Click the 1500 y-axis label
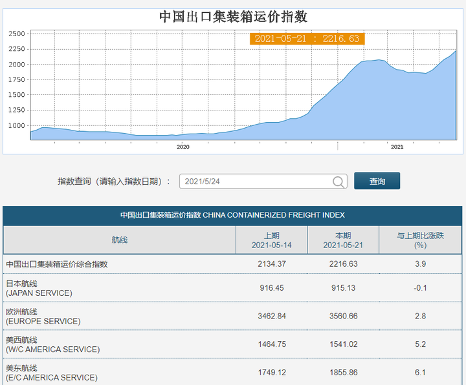466x385 pixels. tap(17, 94)
